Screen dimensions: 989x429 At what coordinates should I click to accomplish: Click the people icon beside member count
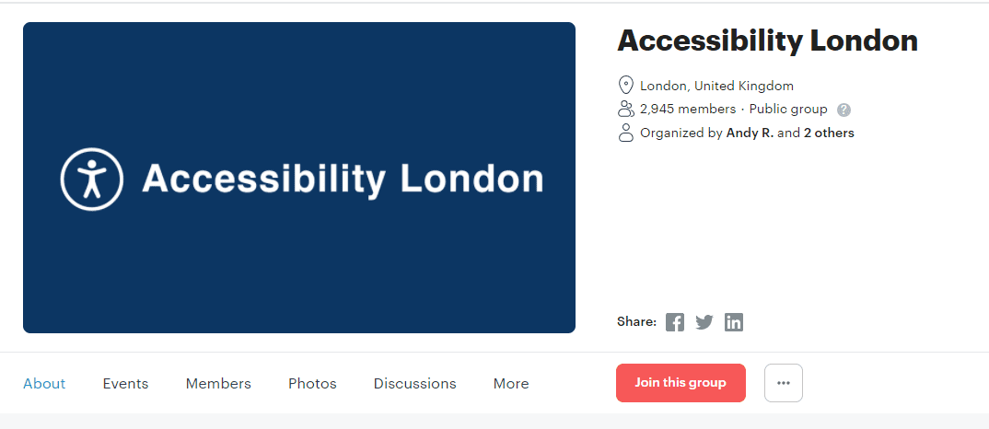pos(626,110)
